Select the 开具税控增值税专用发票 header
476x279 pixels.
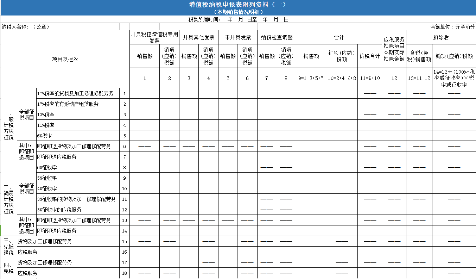(154, 37)
